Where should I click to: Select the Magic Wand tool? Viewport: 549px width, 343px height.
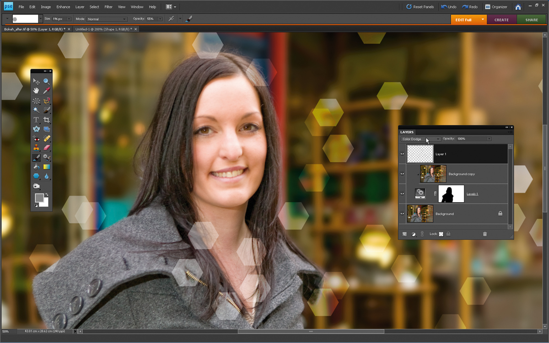tap(36, 110)
